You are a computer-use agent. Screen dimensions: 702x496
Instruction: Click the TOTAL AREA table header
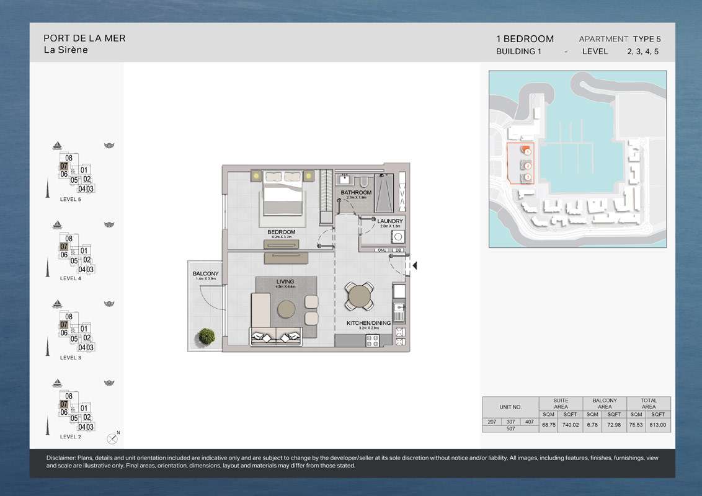pyautogui.click(x=649, y=404)
